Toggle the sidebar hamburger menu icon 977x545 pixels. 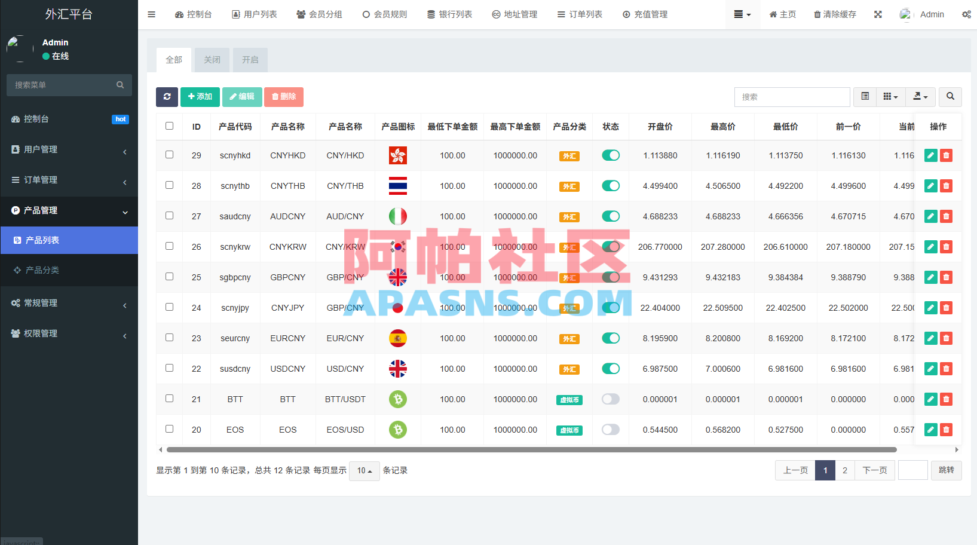(x=151, y=14)
